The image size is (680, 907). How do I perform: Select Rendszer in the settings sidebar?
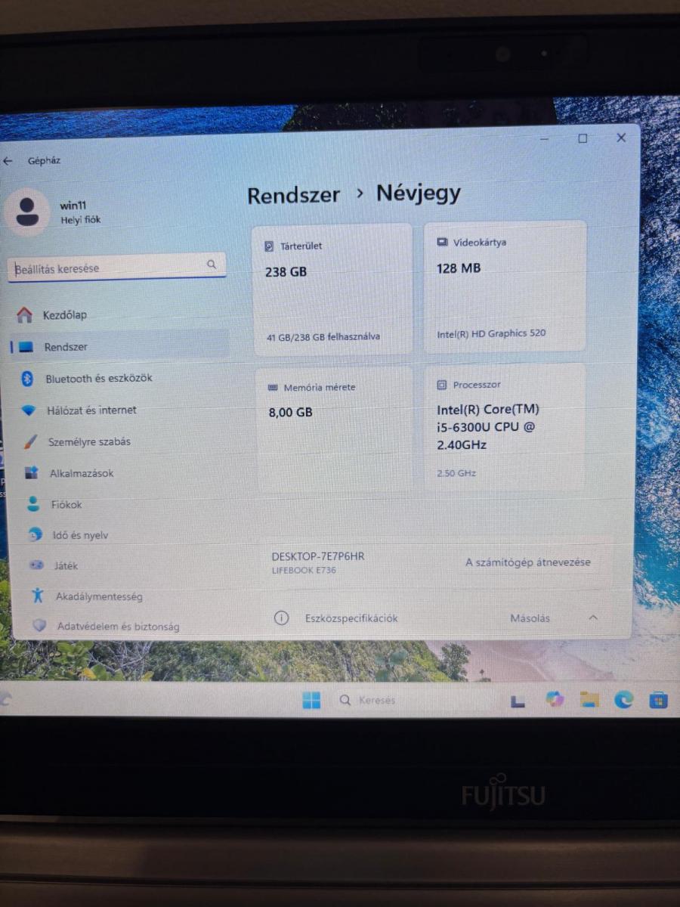(121, 347)
